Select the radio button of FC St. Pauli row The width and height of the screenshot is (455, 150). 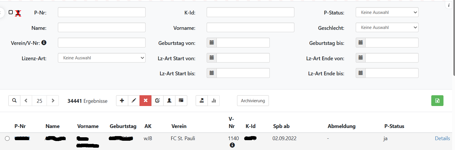[x=7, y=138]
